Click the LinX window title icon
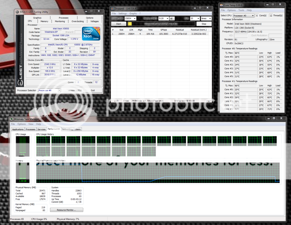This screenshot has height=225, width=291. click(113, 9)
